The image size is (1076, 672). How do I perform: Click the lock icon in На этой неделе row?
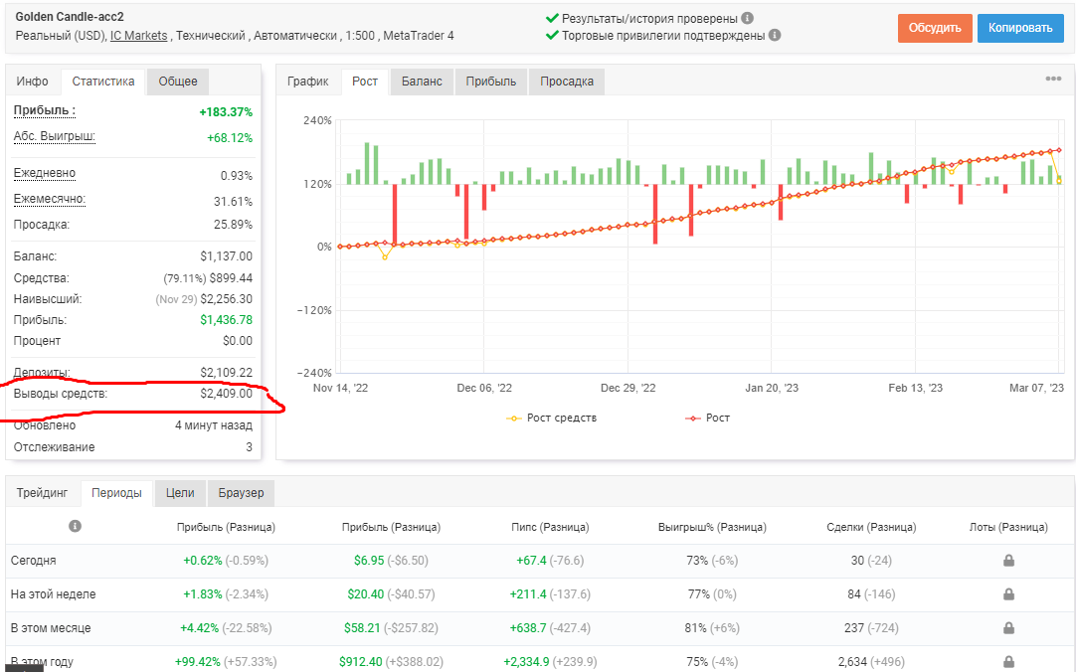tap(1008, 593)
